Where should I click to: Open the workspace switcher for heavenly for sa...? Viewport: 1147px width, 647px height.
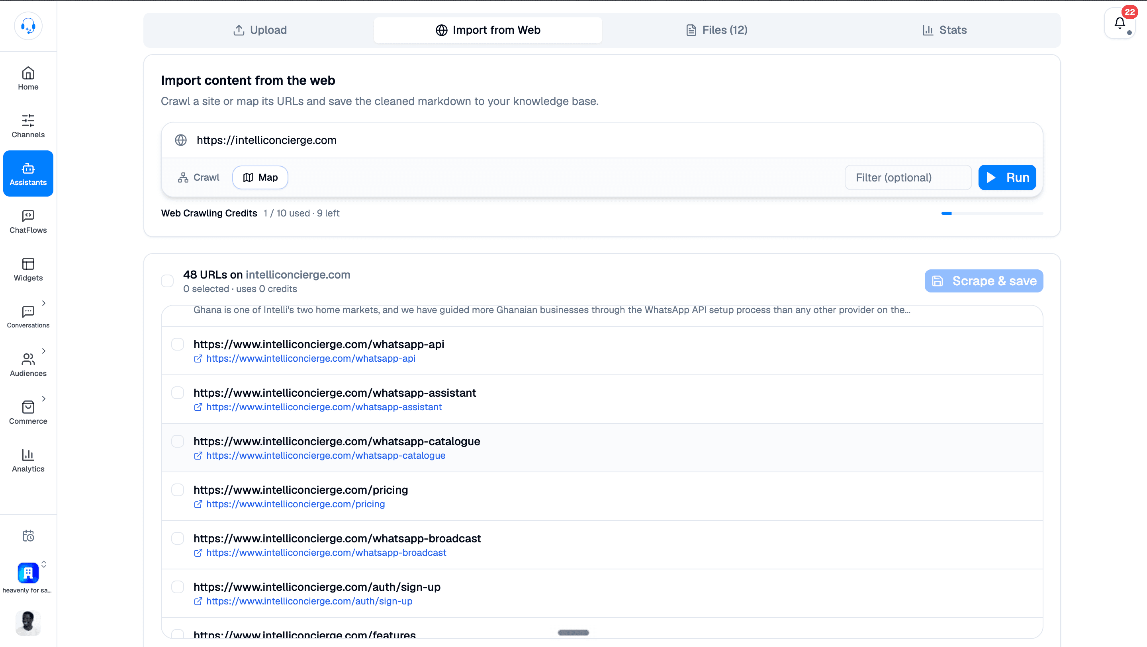[x=28, y=577]
